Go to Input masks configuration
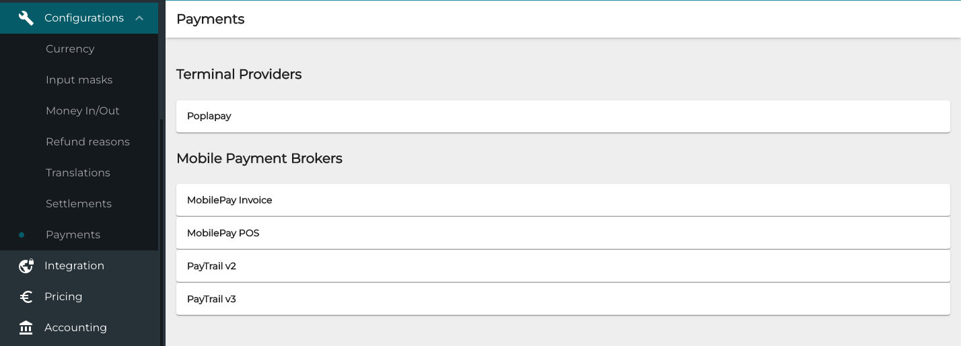The image size is (961, 346). (x=79, y=80)
